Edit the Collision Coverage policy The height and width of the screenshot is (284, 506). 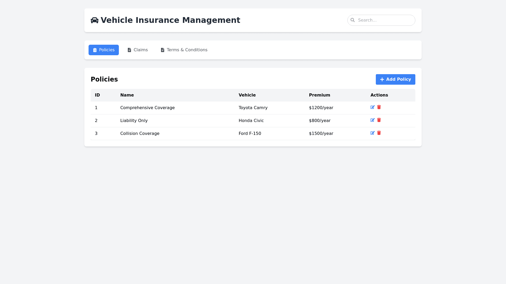(x=372, y=133)
